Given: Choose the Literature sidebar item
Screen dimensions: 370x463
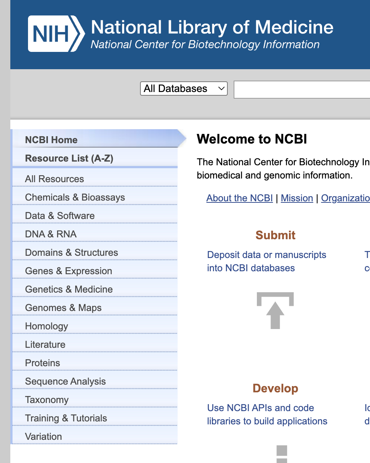Looking at the screenshot, I should coord(45,344).
